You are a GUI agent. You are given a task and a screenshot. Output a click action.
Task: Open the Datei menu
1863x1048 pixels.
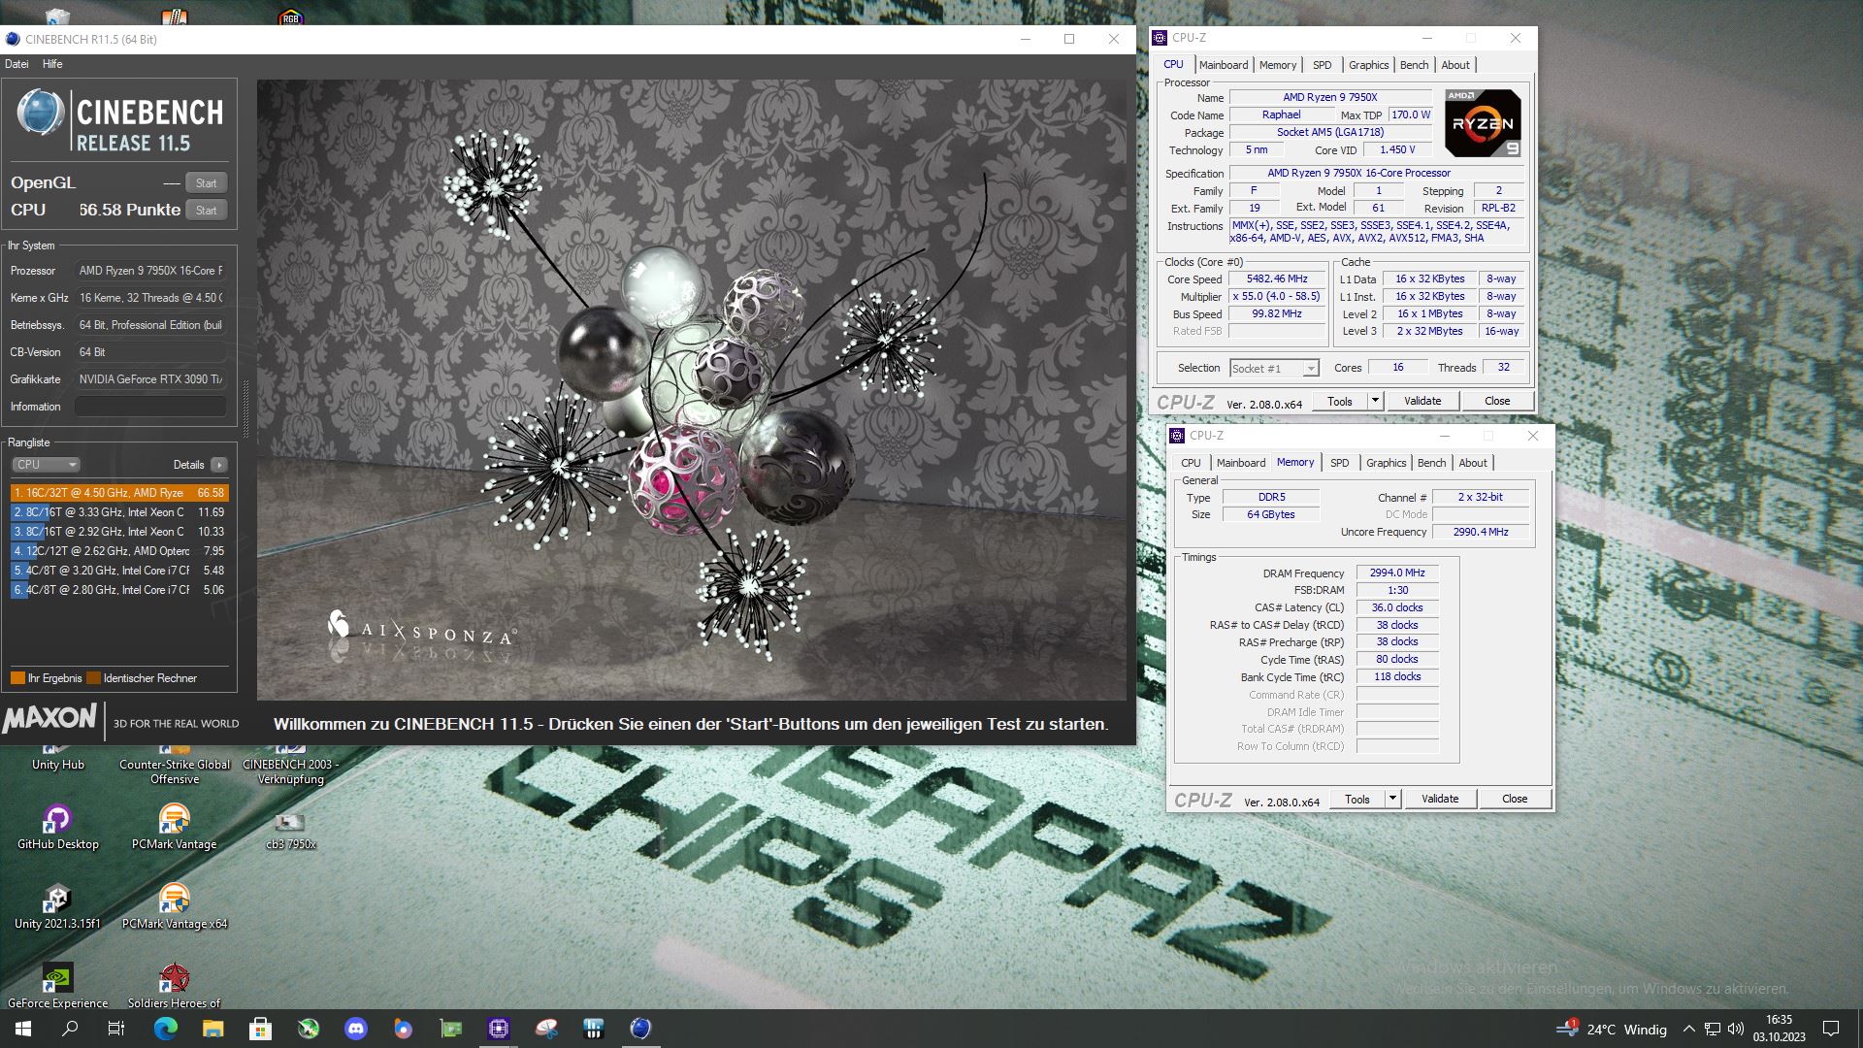pos(16,64)
